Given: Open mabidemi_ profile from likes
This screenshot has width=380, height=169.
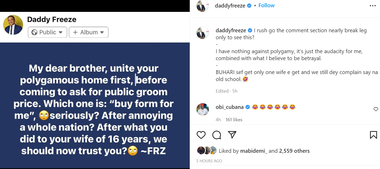Looking at the screenshot, I should (254, 151).
